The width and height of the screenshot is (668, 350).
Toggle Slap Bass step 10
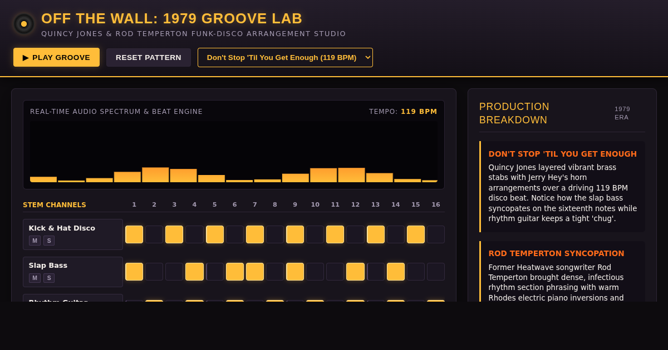(x=315, y=272)
